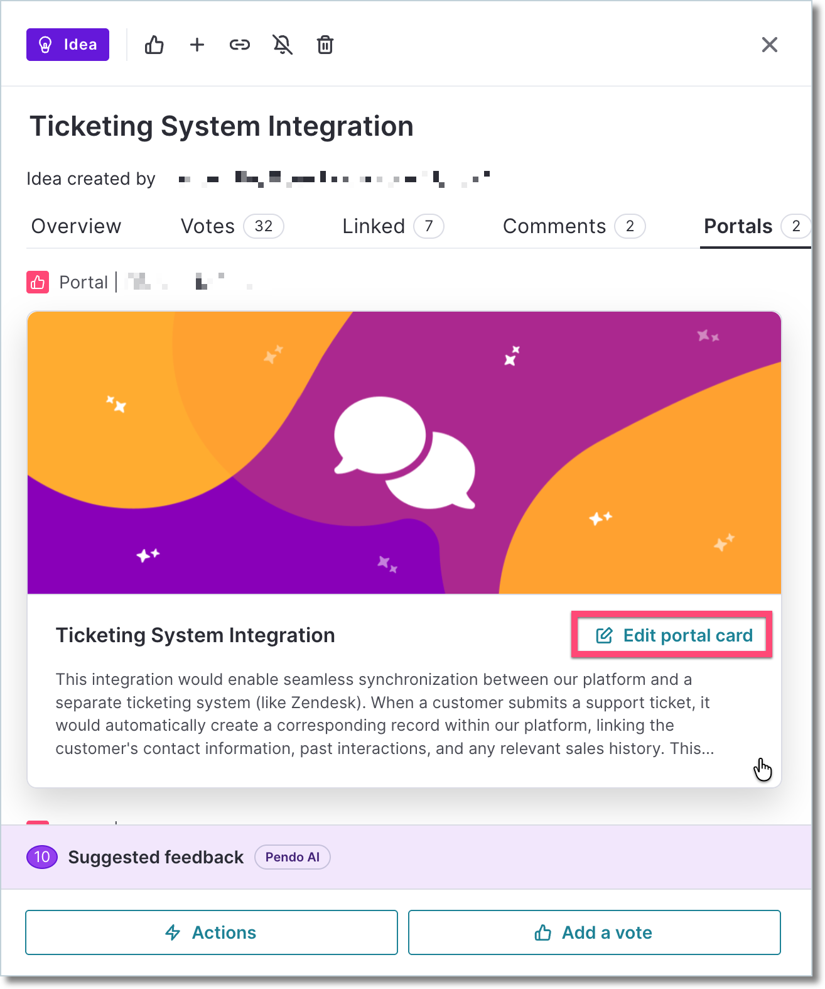Click the 10 suggested feedback count badge
The image size is (825, 989).
[x=42, y=857]
